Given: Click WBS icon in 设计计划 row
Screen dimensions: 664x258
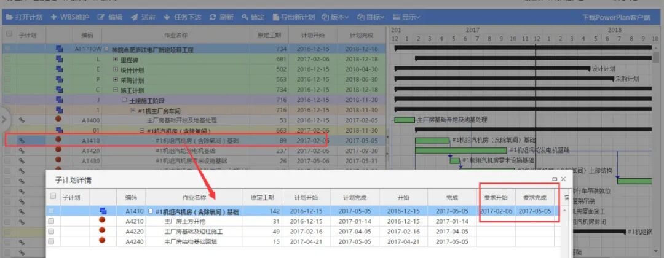Looking at the screenshot, I should (59, 69).
